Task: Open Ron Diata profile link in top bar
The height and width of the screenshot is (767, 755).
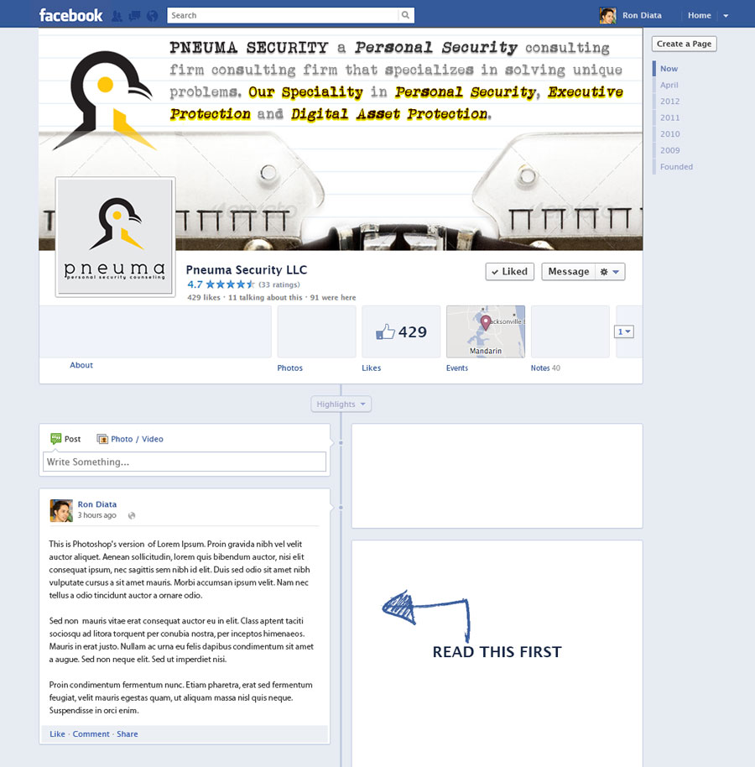Action: pyautogui.click(x=642, y=16)
